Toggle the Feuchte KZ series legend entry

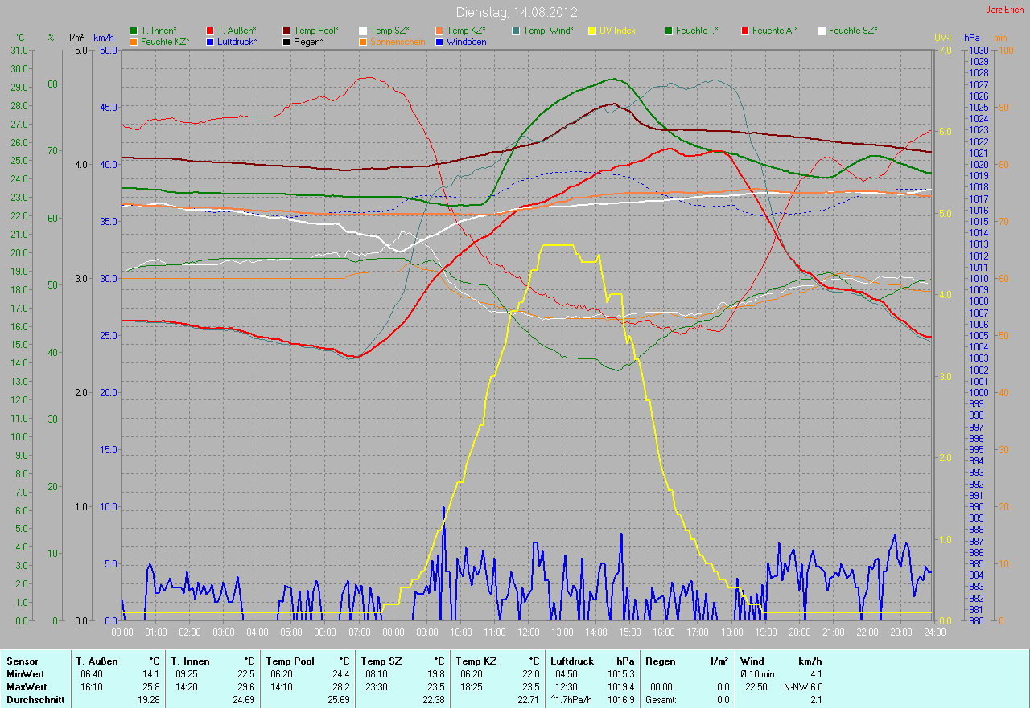[x=164, y=41]
